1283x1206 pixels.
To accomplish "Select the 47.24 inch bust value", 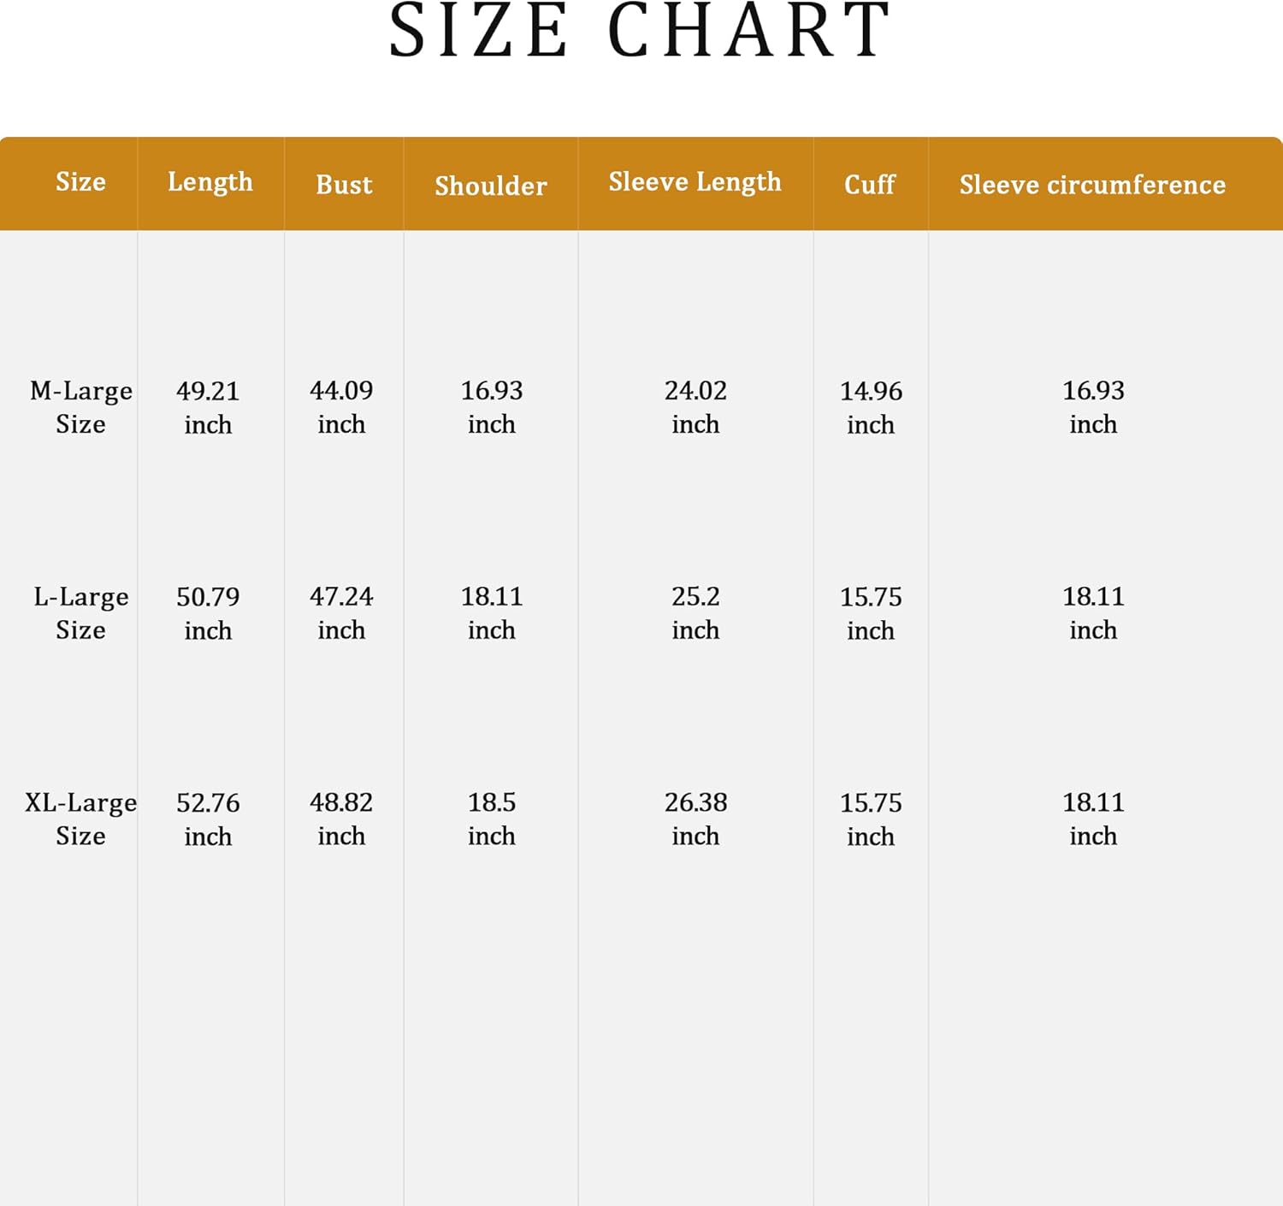I will click(x=341, y=613).
